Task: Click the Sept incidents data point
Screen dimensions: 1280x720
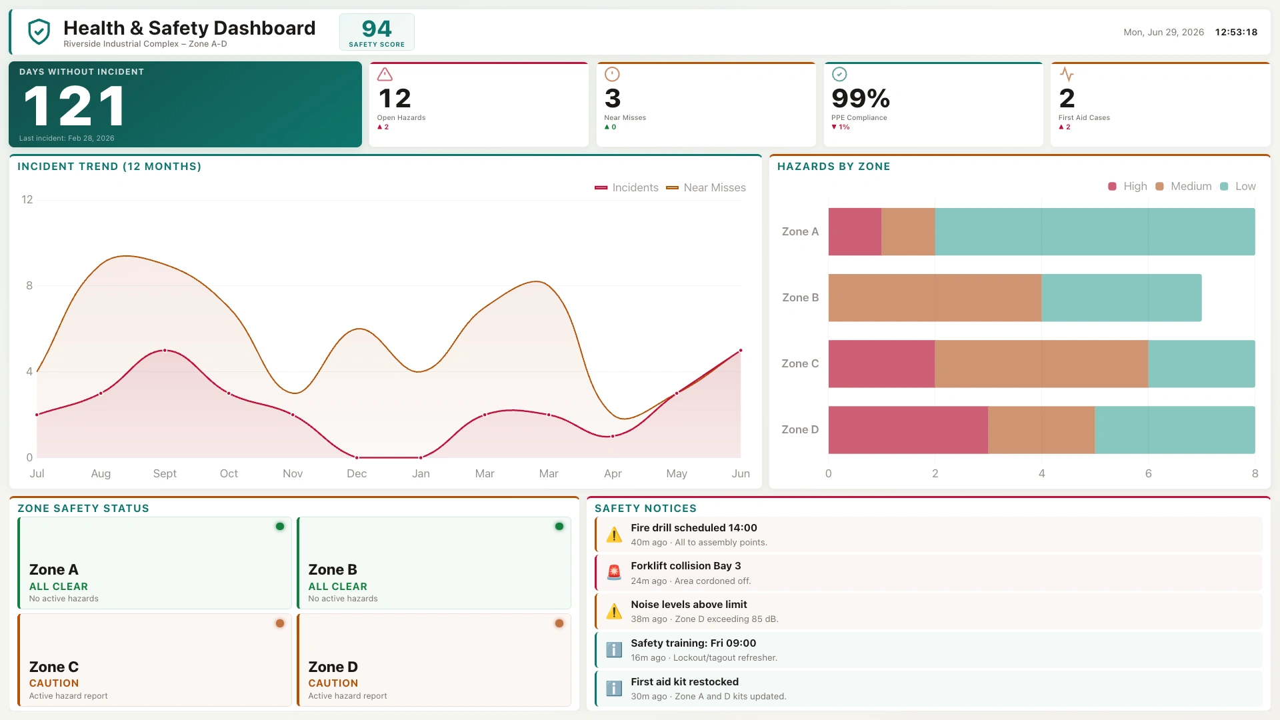Action: pos(165,351)
